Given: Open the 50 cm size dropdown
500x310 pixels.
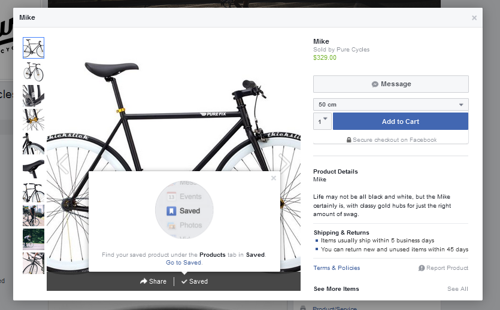Looking at the screenshot, I should pos(391,105).
